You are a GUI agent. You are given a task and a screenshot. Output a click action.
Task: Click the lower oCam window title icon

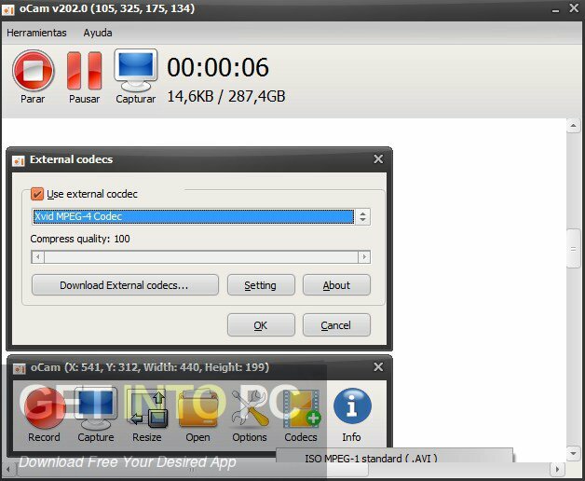point(19,368)
